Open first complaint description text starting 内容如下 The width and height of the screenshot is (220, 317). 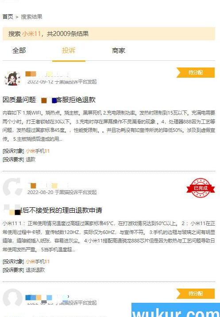point(109,126)
